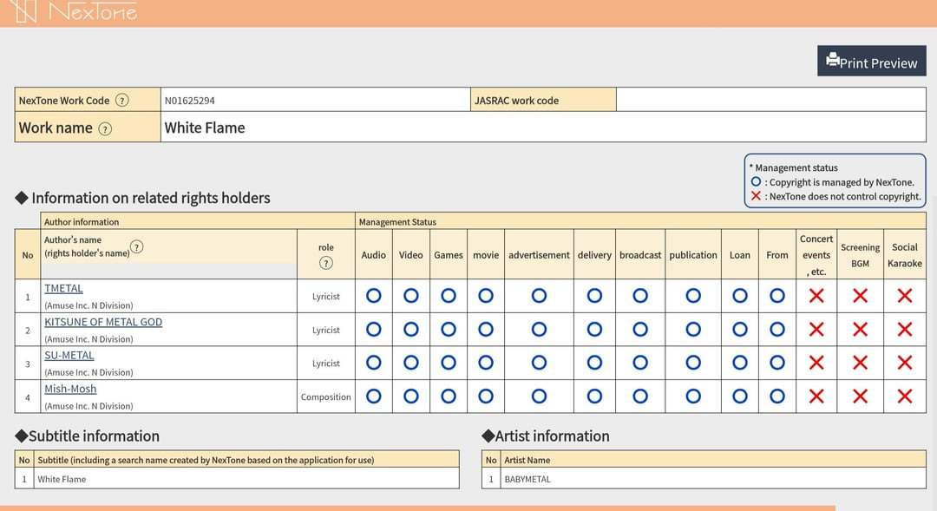
Task: Click the NexTone Work Code value N01625294
Action: (x=190, y=101)
